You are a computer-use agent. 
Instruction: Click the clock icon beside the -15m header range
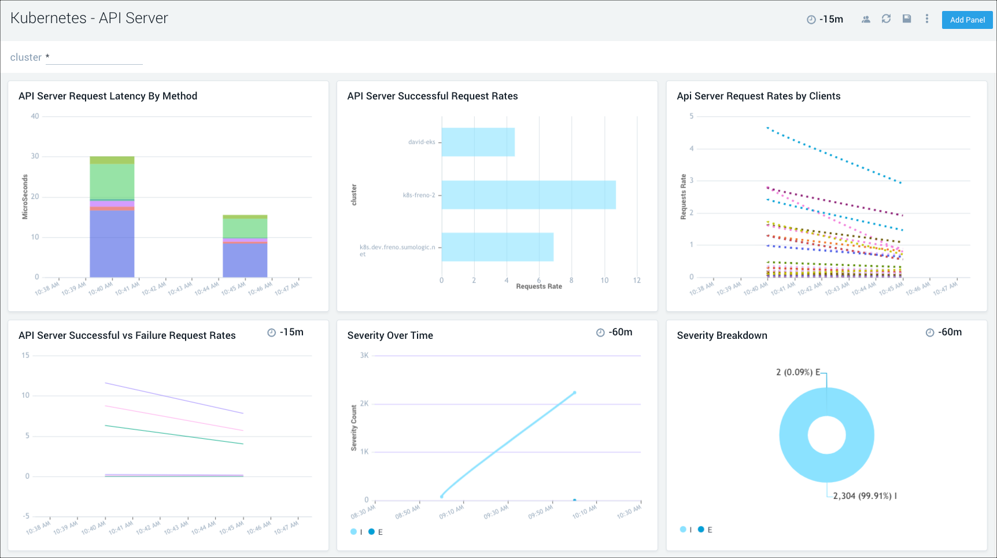pos(810,19)
